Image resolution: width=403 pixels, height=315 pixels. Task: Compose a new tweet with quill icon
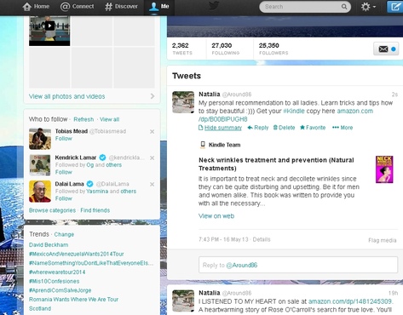pos(395,7)
